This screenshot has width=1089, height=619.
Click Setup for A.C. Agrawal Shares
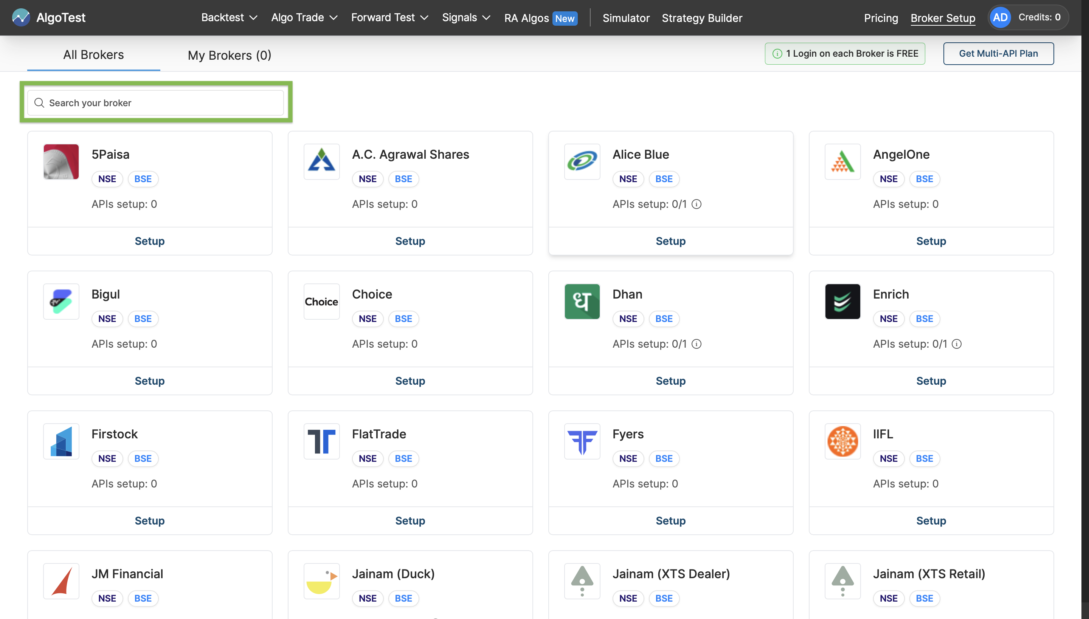point(410,241)
